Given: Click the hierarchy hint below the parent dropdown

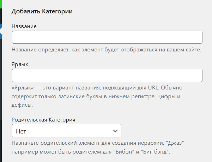Looking at the screenshot, I should pyautogui.click(x=99, y=148).
